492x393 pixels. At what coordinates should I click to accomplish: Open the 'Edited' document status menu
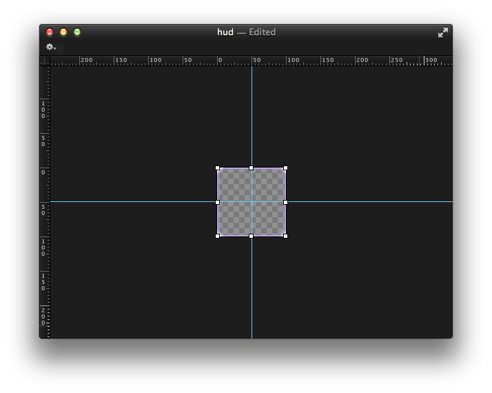262,32
